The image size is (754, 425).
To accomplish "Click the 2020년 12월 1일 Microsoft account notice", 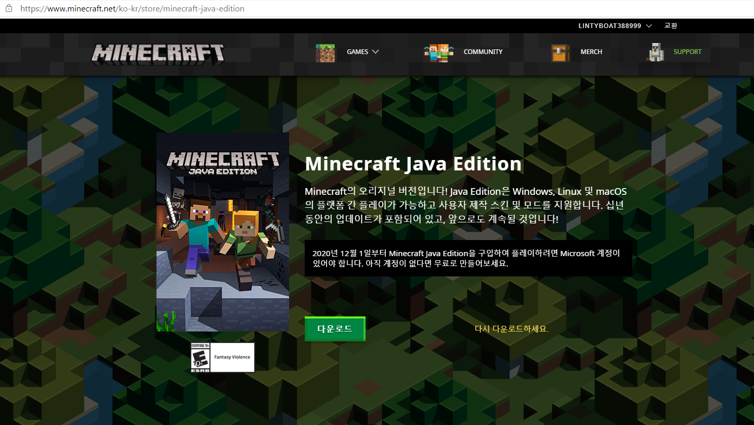I will pyautogui.click(x=468, y=258).
